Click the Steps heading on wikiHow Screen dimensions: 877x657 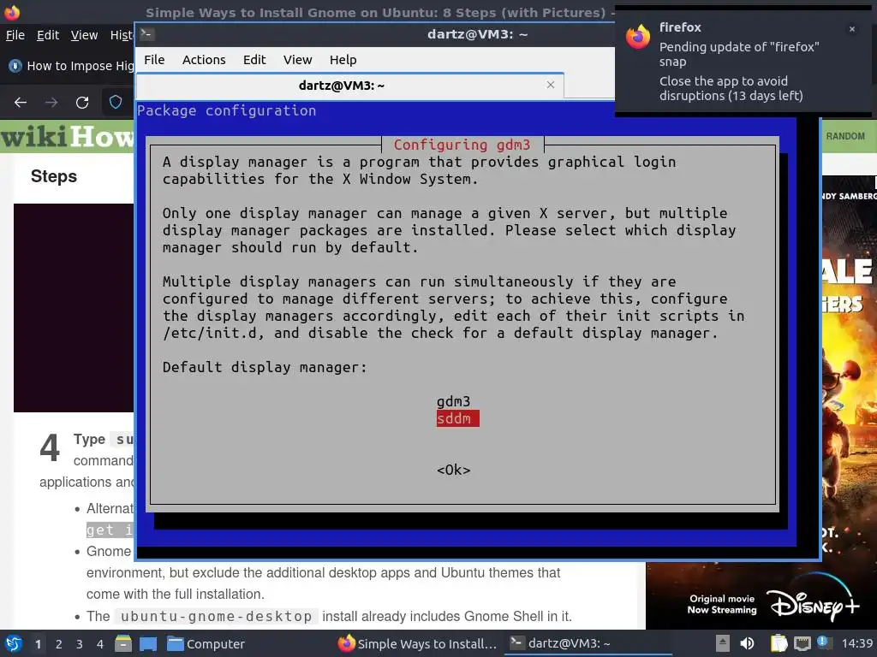point(54,176)
